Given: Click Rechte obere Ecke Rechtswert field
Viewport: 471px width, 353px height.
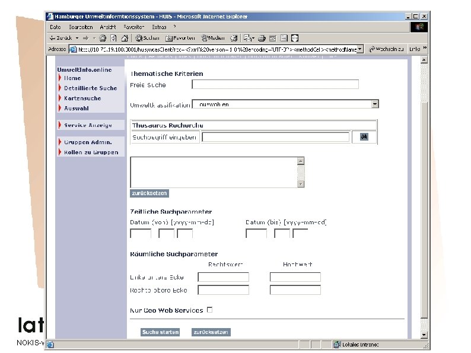Looking at the screenshot, I should click(223, 290).
